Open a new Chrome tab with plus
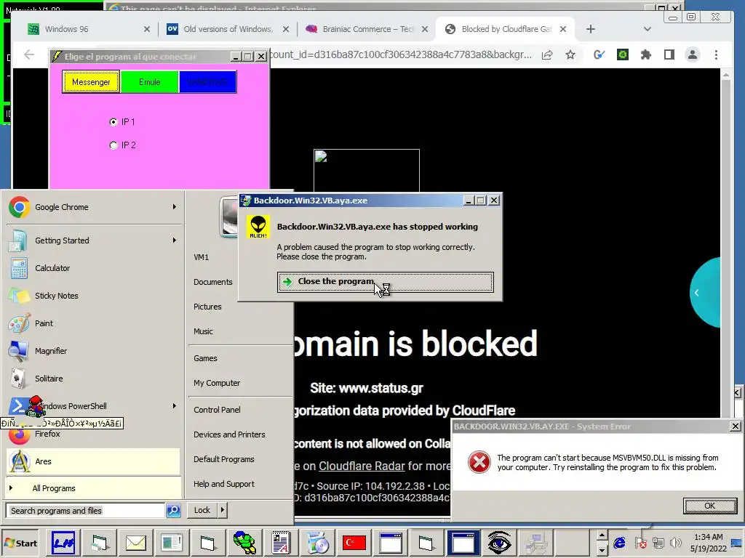Screen dimensions: 745x558 591,29
